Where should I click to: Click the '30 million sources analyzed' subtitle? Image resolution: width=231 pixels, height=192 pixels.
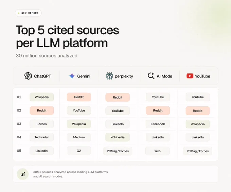(x=47, y=56)
